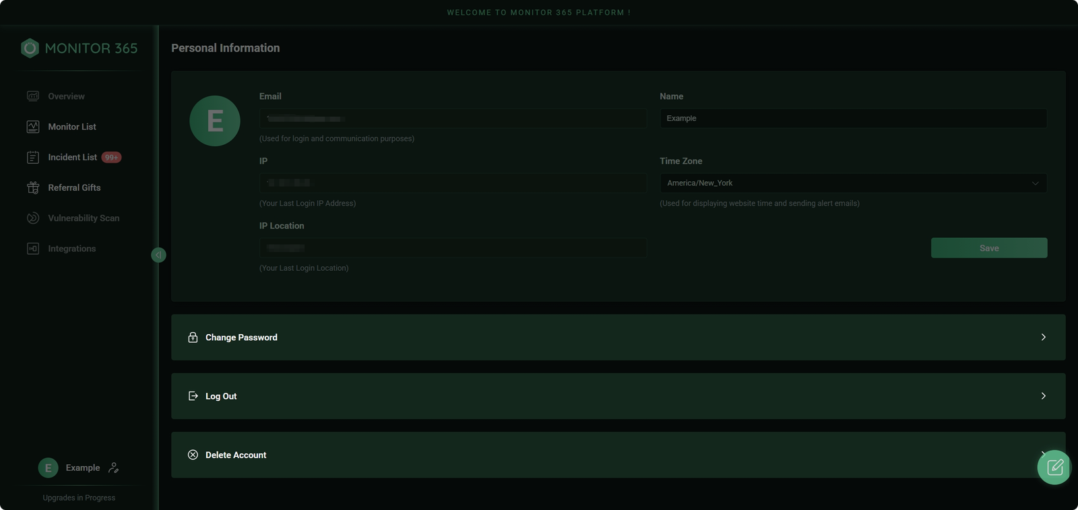Expand the Change Password section

(618, 338)
